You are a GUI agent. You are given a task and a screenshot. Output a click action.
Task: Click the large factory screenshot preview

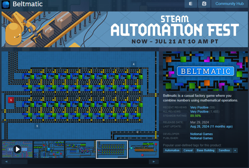pyautogui.click(x=80, y=95)
